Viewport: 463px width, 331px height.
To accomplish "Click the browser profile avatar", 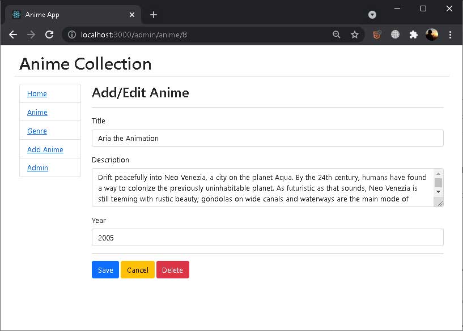I will point(432,34).
